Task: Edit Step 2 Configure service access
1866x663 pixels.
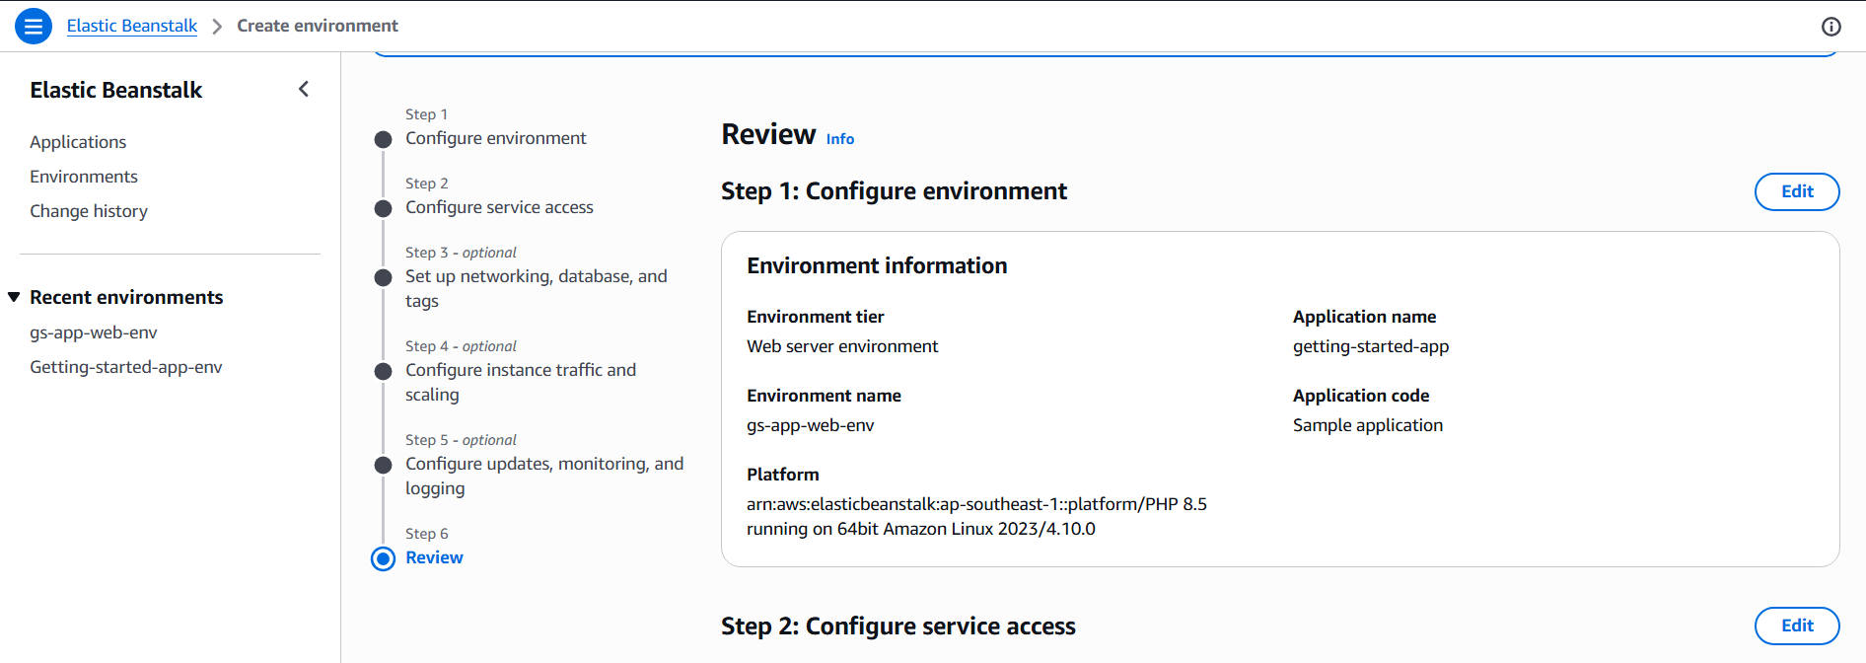Action: point(1796,626)
